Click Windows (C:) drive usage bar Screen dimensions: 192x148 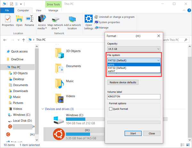point(85,119)
